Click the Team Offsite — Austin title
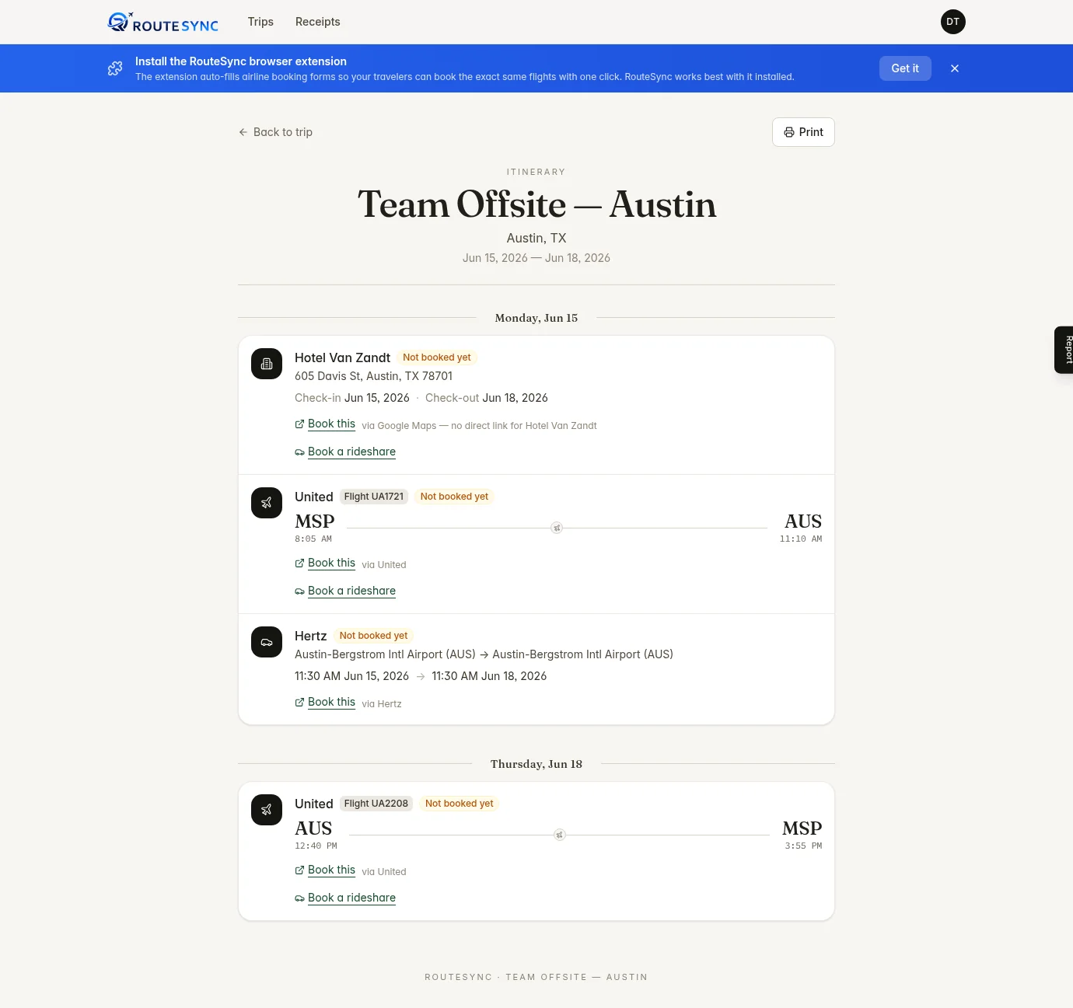Viewport: 1073px width, 1008px height. click(536, 204)
